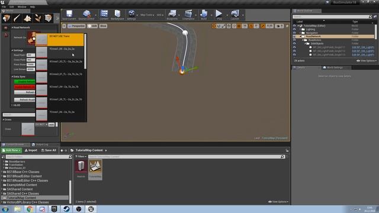Expand the Navigation folder in outliner

click(x=300, y=33)
